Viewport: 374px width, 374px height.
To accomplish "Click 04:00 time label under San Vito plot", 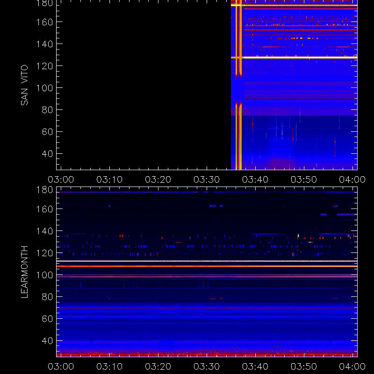I will [352, 180].
